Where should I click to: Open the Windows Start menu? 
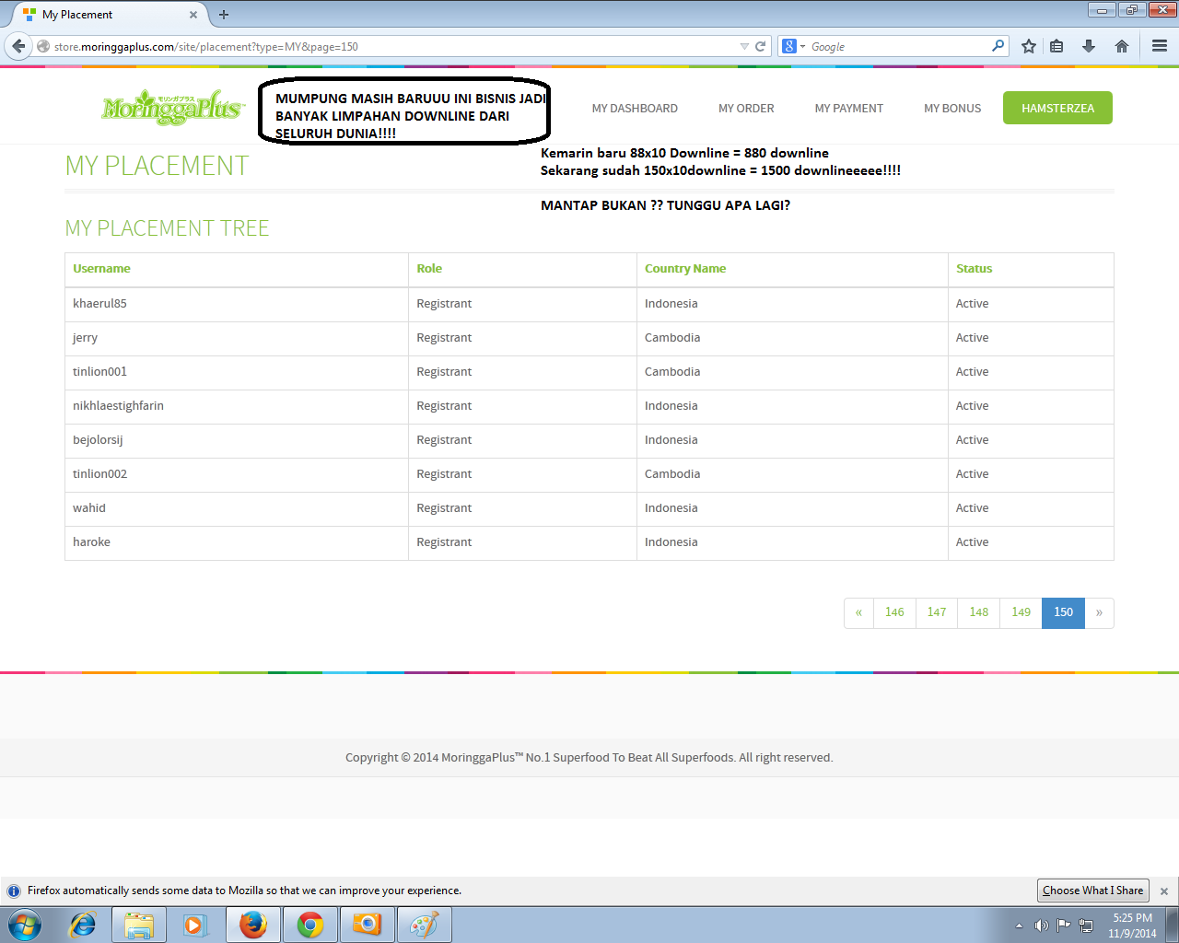[25, 924]
